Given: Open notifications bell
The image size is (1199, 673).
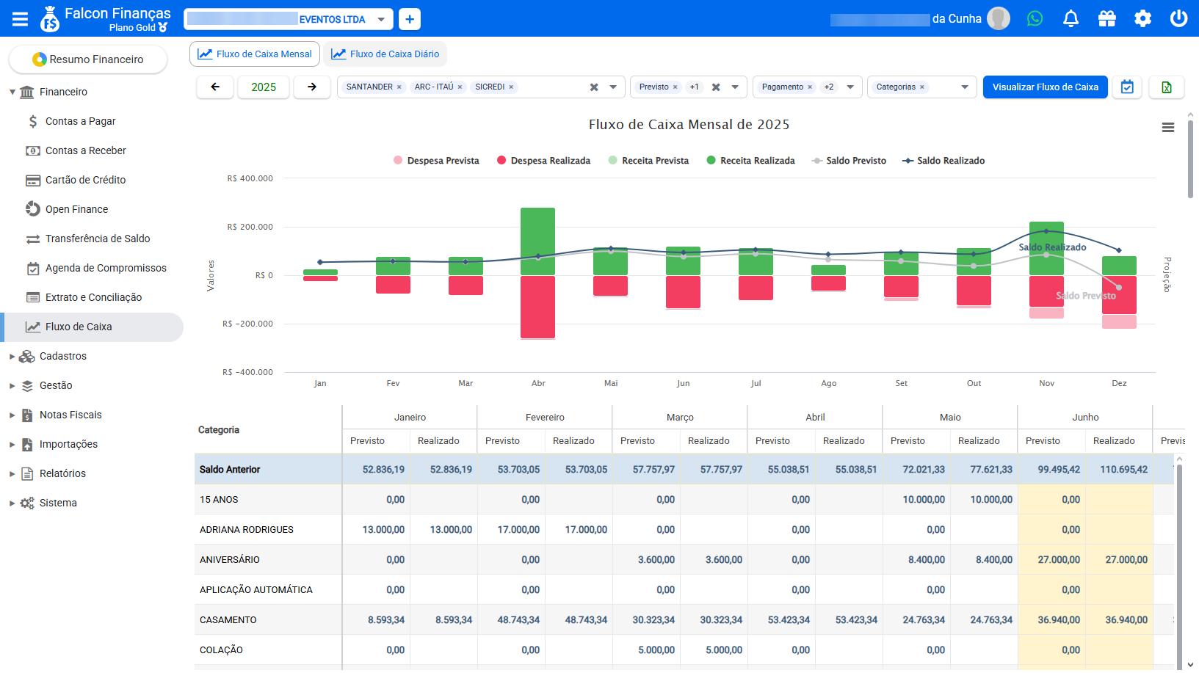Looking at the screenshot, I should [x=1071, y=18].
